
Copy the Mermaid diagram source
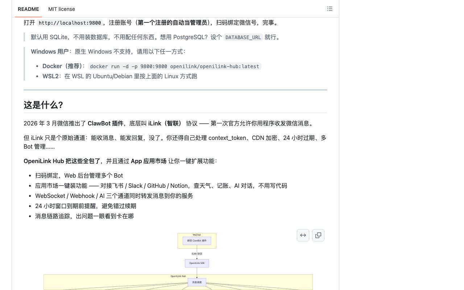(x=318, y=235)
